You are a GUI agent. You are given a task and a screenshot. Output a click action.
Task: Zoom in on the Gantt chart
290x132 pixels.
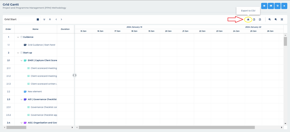[x=270, y=19]
